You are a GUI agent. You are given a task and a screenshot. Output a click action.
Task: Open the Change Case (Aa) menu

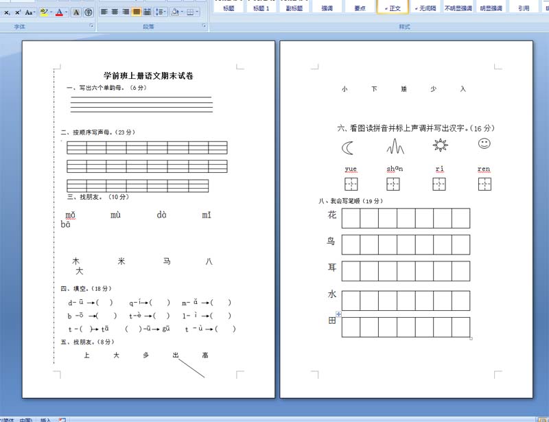tap(30, 12)
